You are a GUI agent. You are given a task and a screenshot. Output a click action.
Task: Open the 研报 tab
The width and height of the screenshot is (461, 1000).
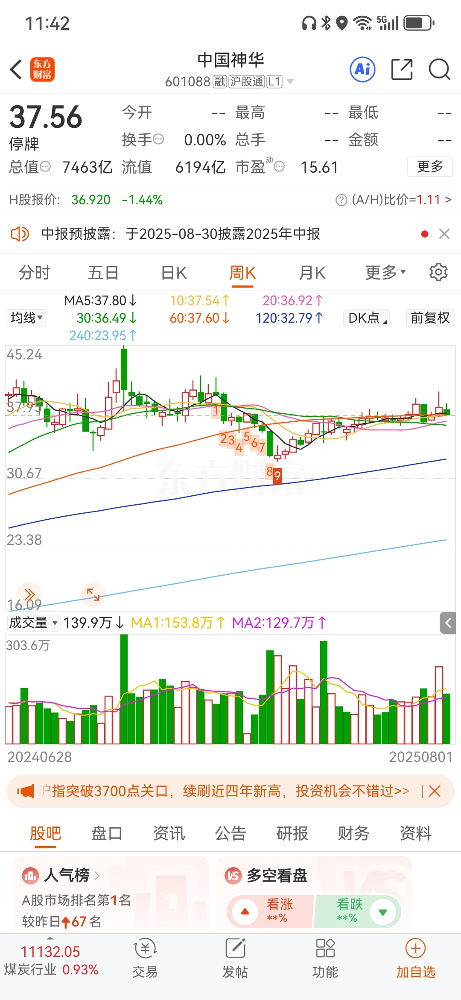[x=292, y=833]
